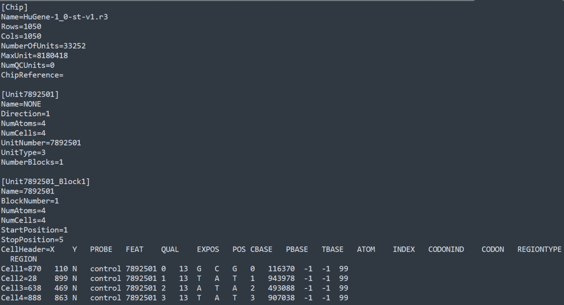Click the Y value 469 in Cell3 row
The height and width of the screenshot is (305, 564).
point(61,288)
